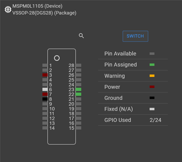Select pin 19 pad

(78, 109)
